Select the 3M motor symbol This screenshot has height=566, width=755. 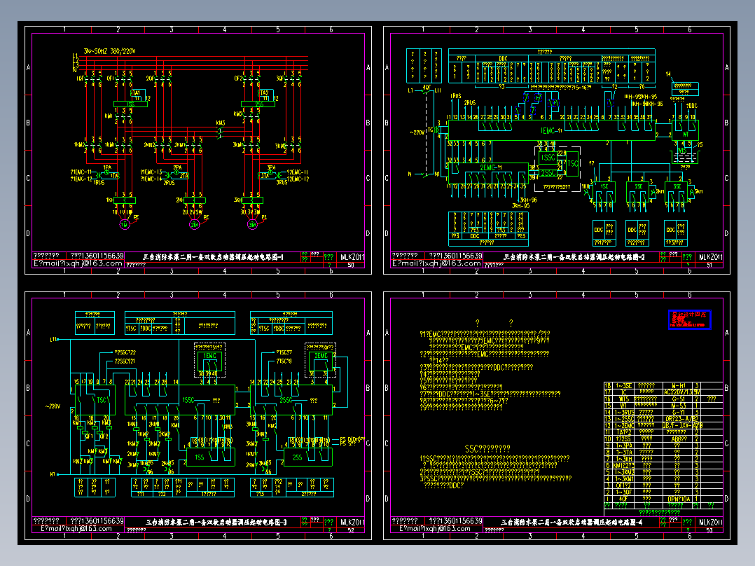tap(252, 224)
